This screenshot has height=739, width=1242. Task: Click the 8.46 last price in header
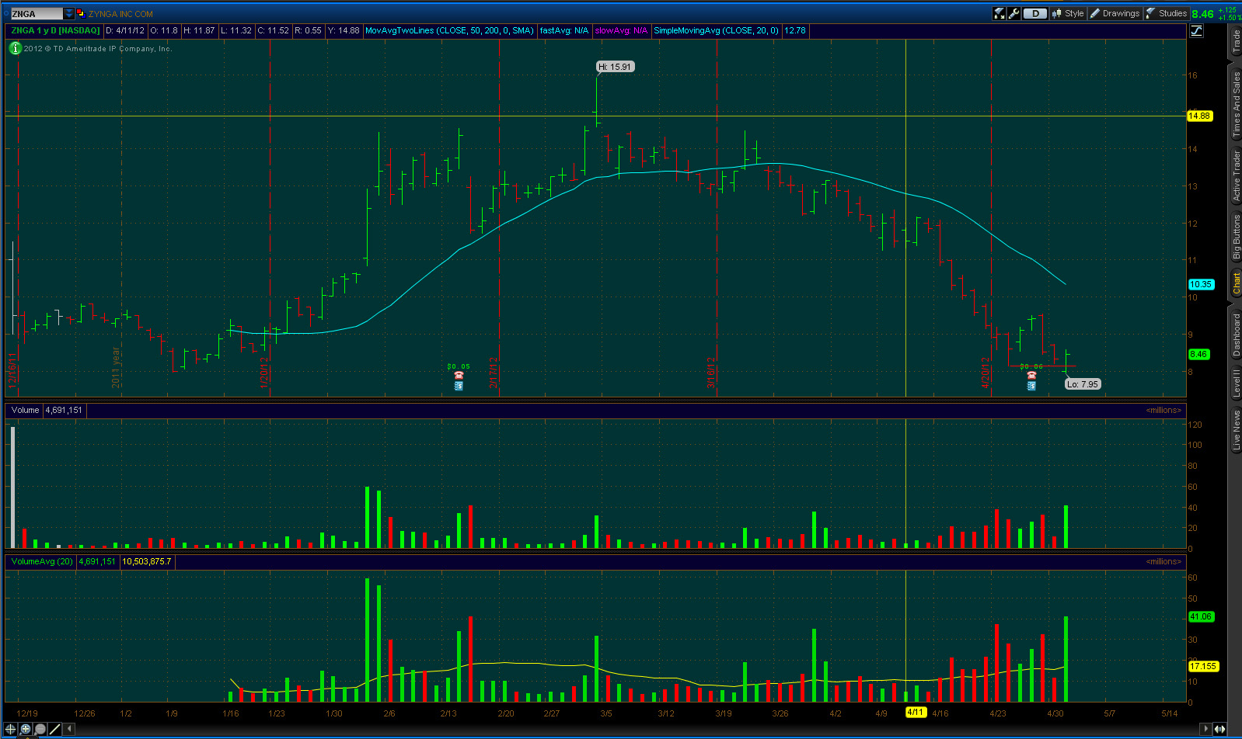click(1202, 14)
